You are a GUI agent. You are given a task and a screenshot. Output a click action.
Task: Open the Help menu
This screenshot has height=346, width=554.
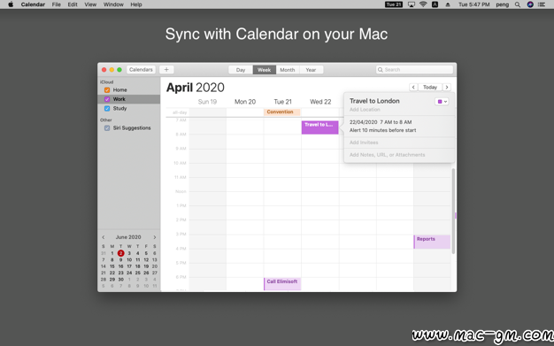click(x=136, y=4)
